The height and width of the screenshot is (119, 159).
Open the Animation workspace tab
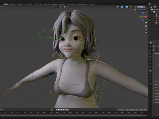54,4
